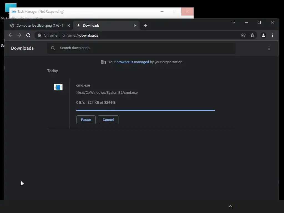This screenshot has width=284, height=213.
Task: Click the cmd.exe file icon
Action: click(58, 87)
